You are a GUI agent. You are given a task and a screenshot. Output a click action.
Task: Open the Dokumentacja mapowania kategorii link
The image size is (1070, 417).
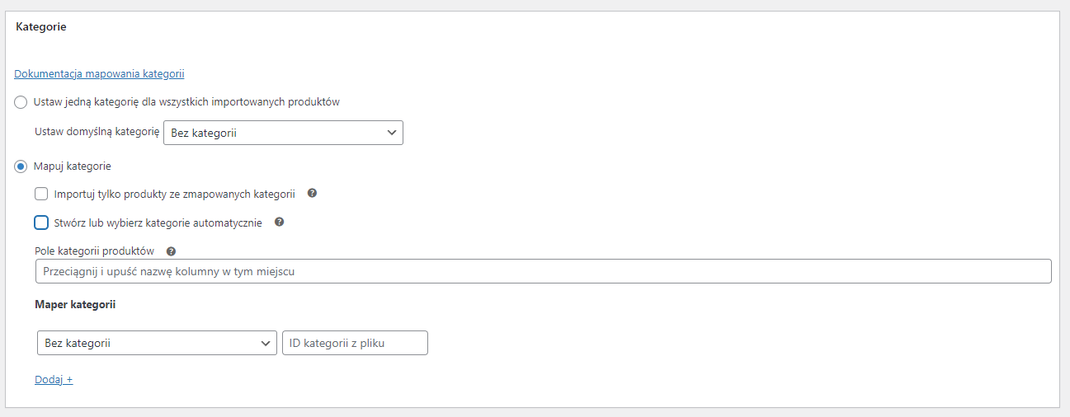pyautogui.click(x=99, y=73)
